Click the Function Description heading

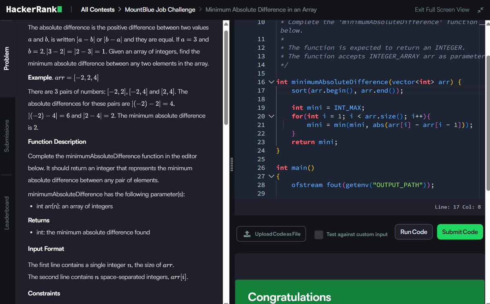57,142
